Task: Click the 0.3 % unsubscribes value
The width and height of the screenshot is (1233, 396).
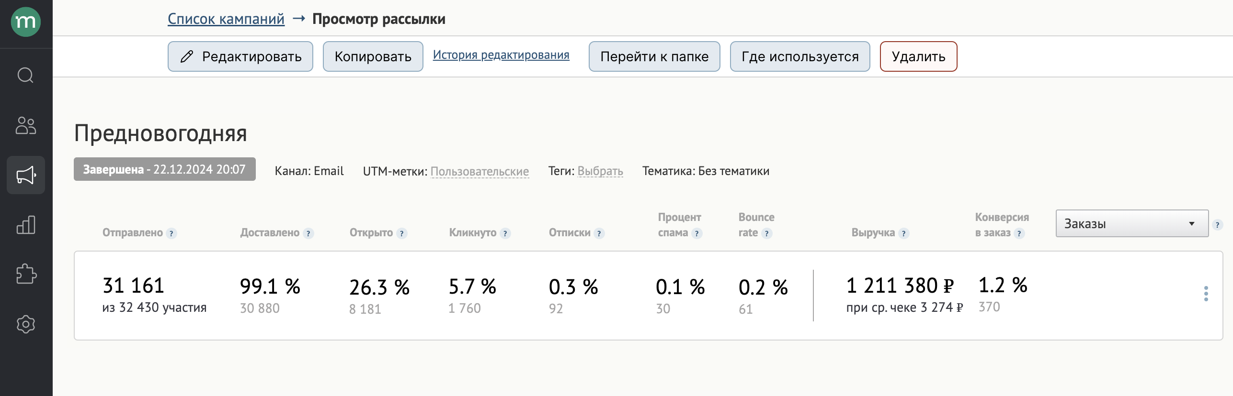Action: pos(573,287)
